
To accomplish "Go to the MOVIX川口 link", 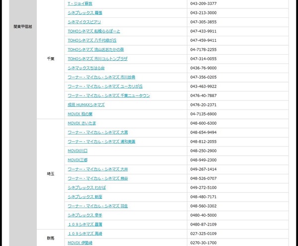I will pyautogui.click(x=77, y=151).
